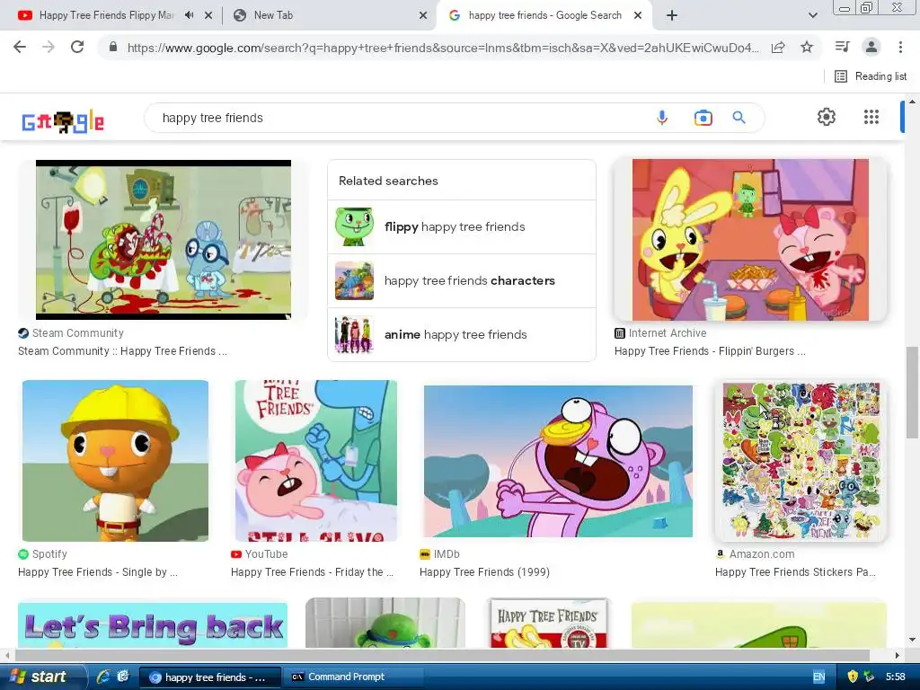Open Chrome three-dot menu
920x690 pixels.
point(900,47)
